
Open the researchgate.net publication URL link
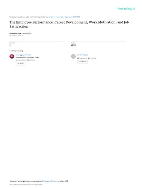(x=64, y=17)
